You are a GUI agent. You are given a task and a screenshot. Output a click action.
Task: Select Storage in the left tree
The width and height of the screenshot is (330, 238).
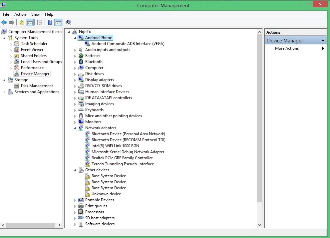[21, 80]
